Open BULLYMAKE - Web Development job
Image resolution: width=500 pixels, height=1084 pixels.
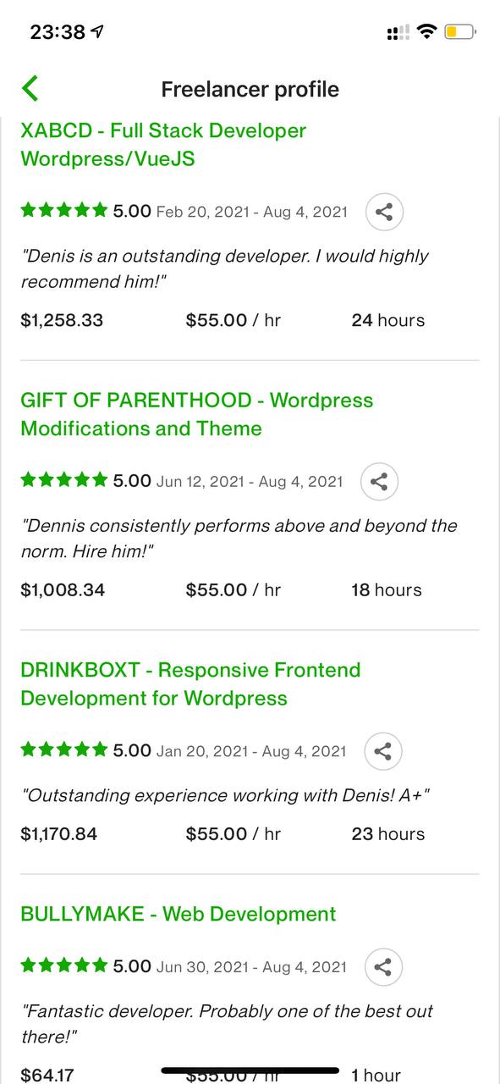178,914
